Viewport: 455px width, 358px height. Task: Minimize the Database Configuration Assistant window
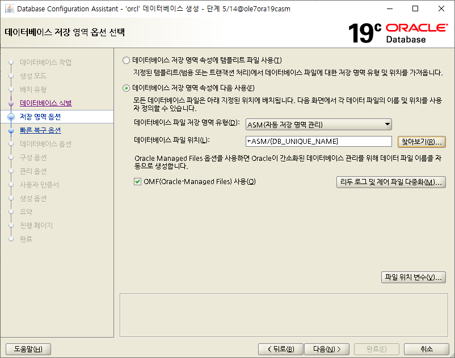click(x=390, y=8)
